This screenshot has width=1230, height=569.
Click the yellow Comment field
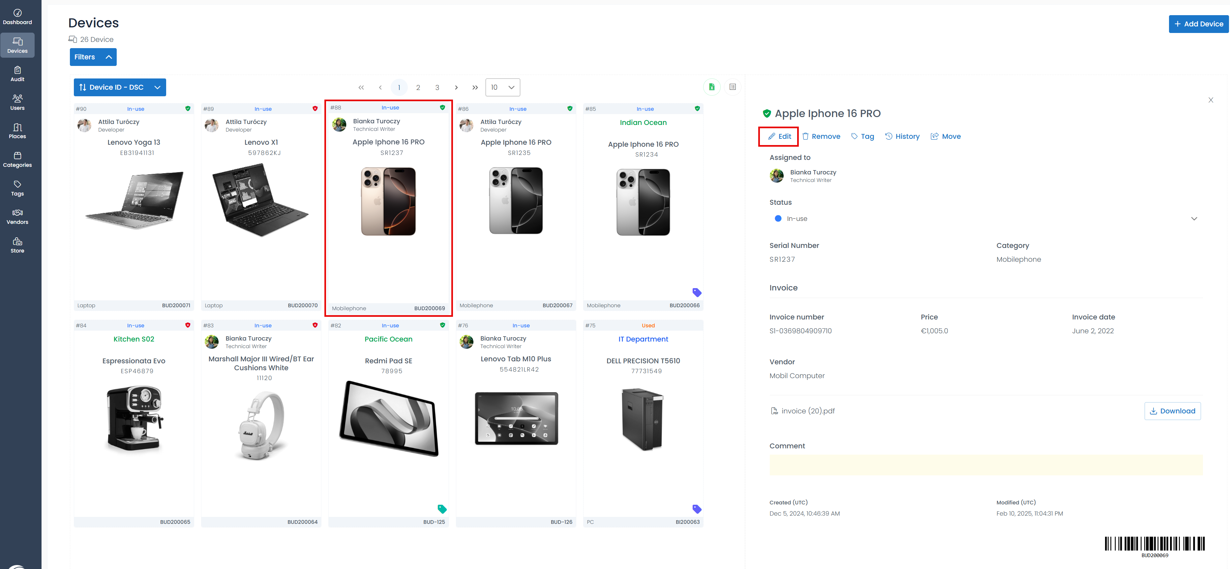click(985, 465)
